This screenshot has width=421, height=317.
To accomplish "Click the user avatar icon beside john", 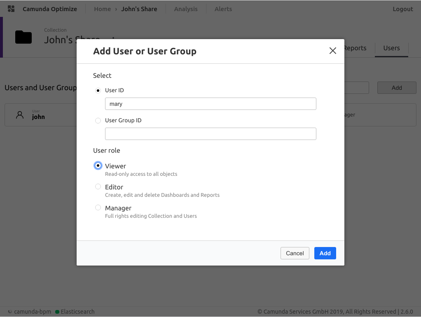I will coord(20,115).
